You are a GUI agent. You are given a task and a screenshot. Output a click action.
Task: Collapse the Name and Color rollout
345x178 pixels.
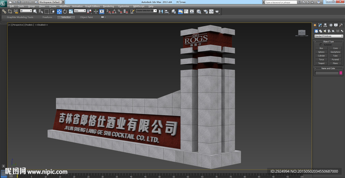(x=328, y=68)
